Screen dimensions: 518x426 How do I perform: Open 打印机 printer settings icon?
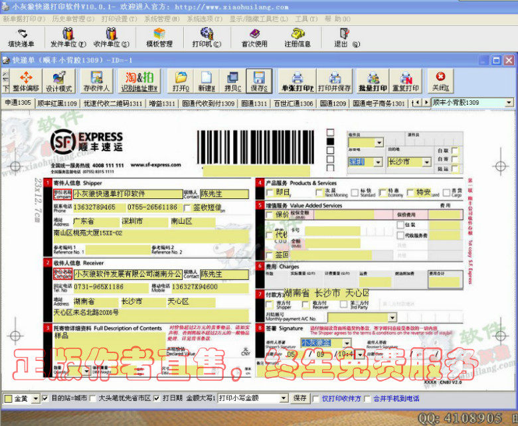(207, 38)
